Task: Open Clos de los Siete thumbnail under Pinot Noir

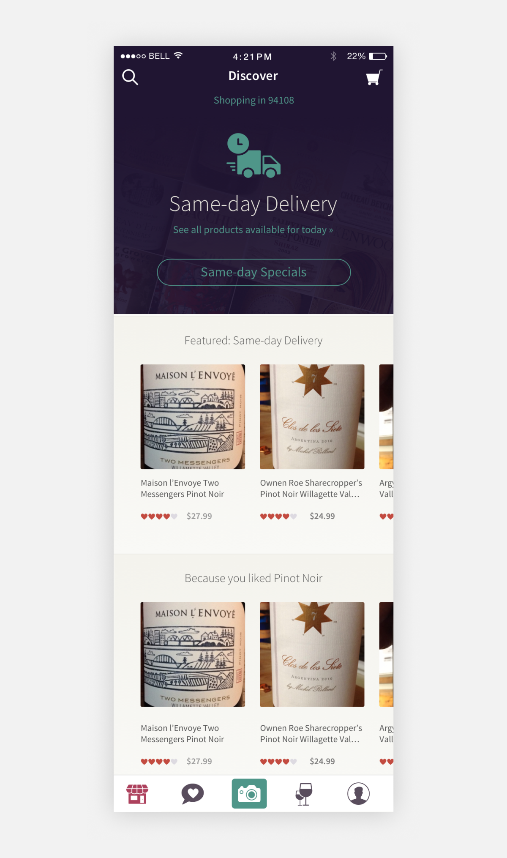Action: [312, 654]
